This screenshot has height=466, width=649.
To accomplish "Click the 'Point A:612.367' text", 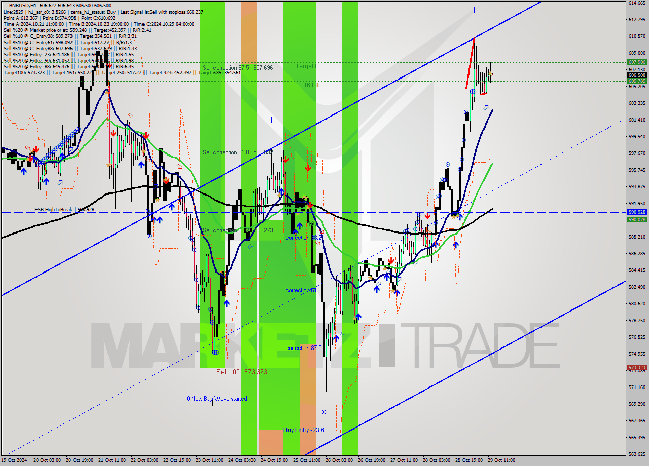I will (x=20, y=18).
